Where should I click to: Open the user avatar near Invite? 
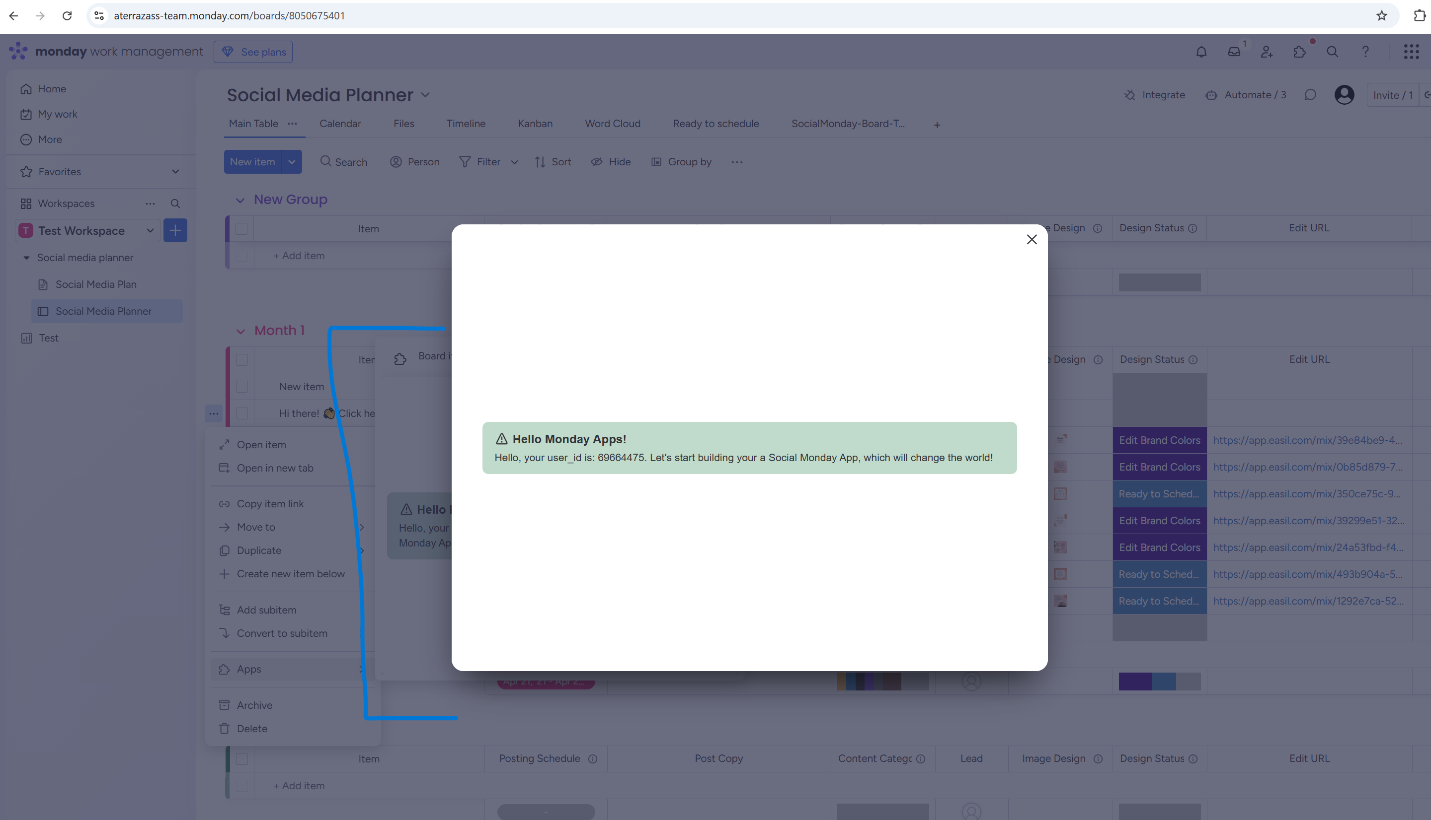(x=1344, y=95)
